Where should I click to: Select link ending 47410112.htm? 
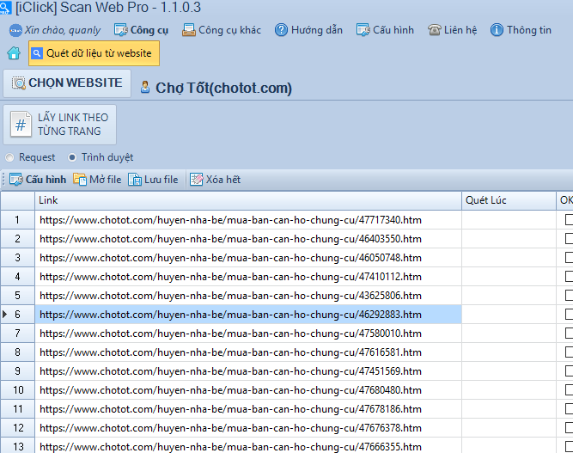[x=248, y=277]
